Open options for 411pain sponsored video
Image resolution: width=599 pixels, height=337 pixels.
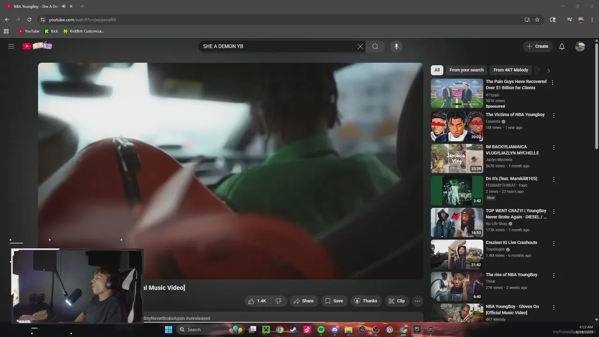coord(553,82)
